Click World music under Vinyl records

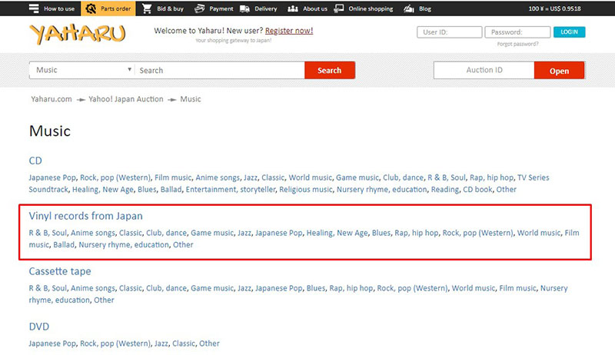(539, 233)
